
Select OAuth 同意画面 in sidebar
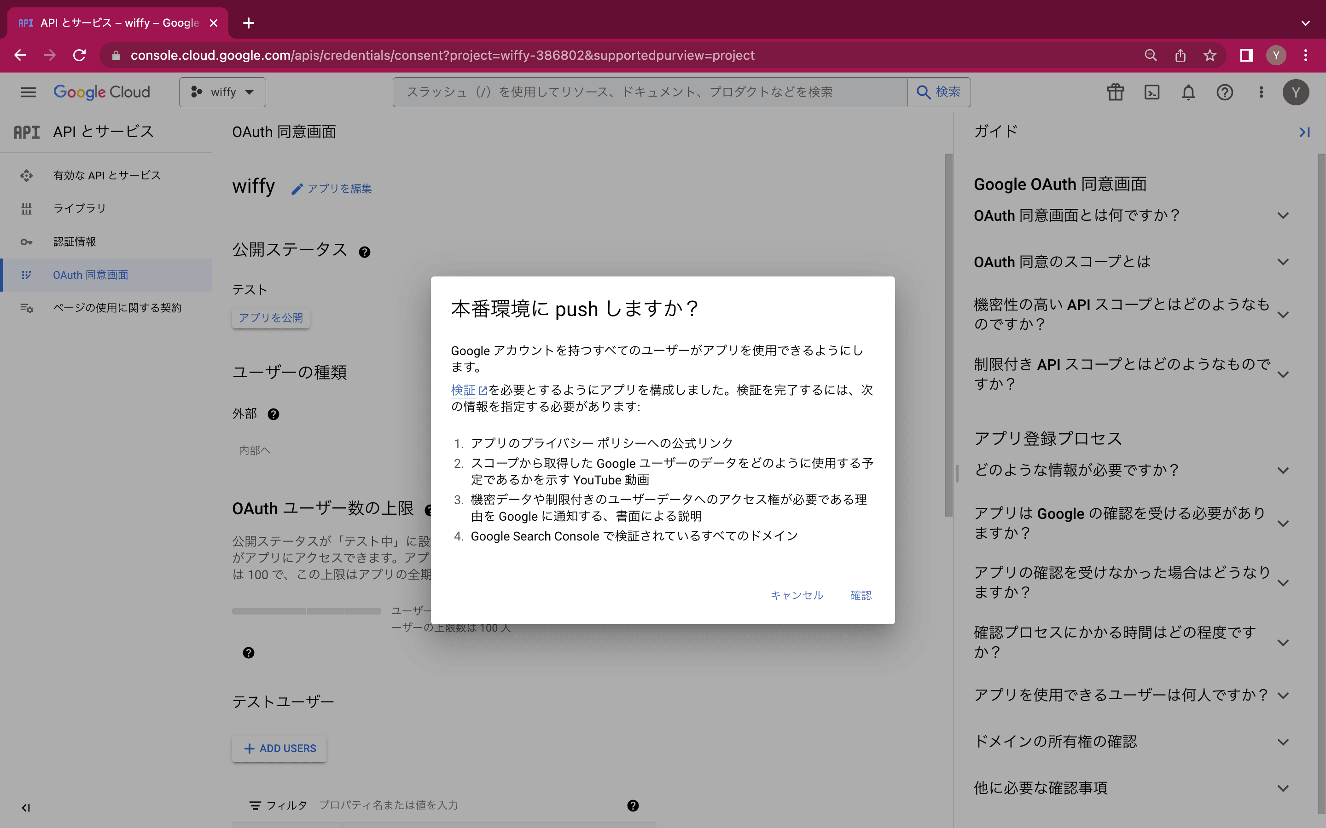pyautogui.click(x=106, y=275)
